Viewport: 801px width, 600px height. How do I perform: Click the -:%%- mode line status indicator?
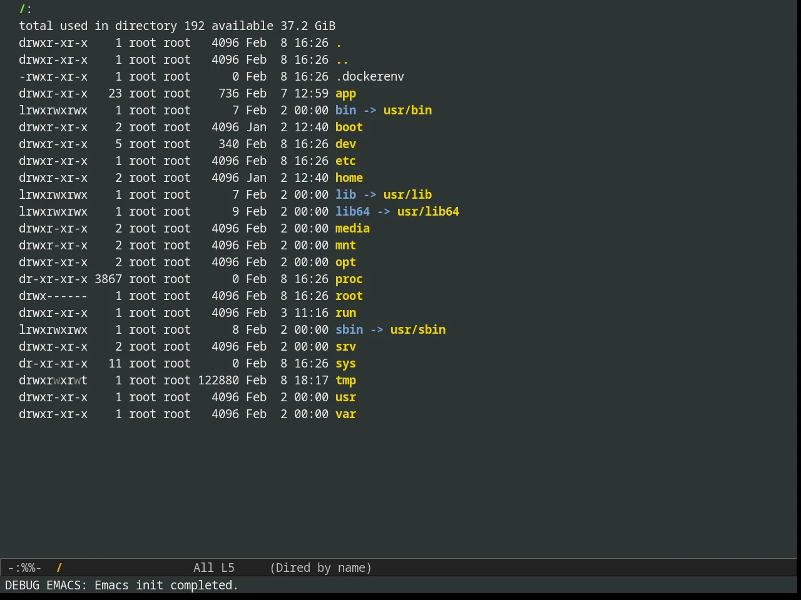tap(24, 568)
